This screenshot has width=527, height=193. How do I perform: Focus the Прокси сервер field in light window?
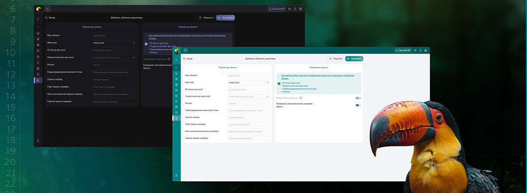pyautogui.click(x=248, y=118)
